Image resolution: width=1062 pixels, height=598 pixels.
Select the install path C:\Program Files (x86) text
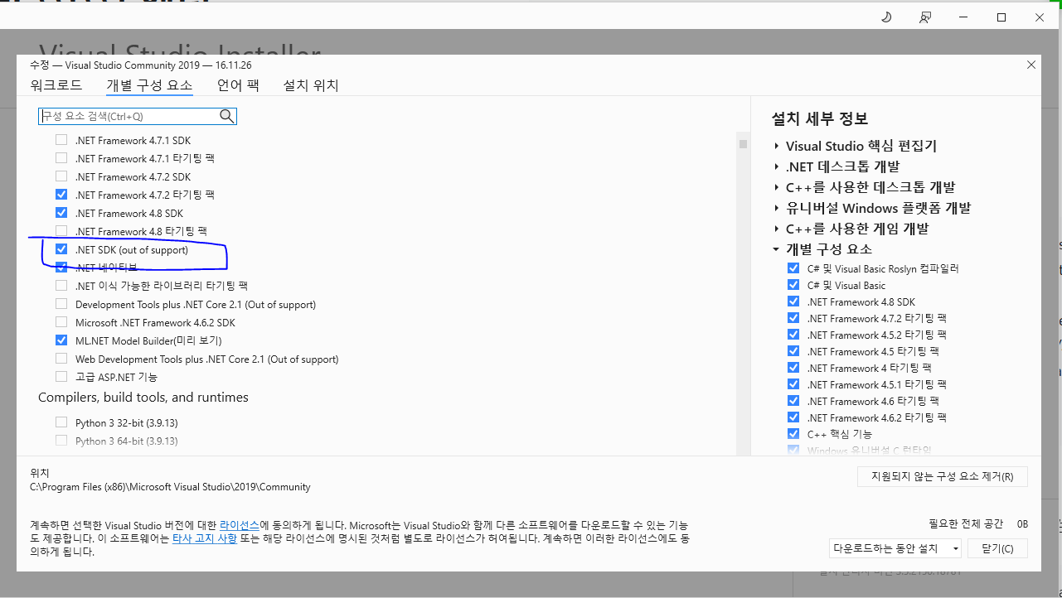[x=170, y=487]
